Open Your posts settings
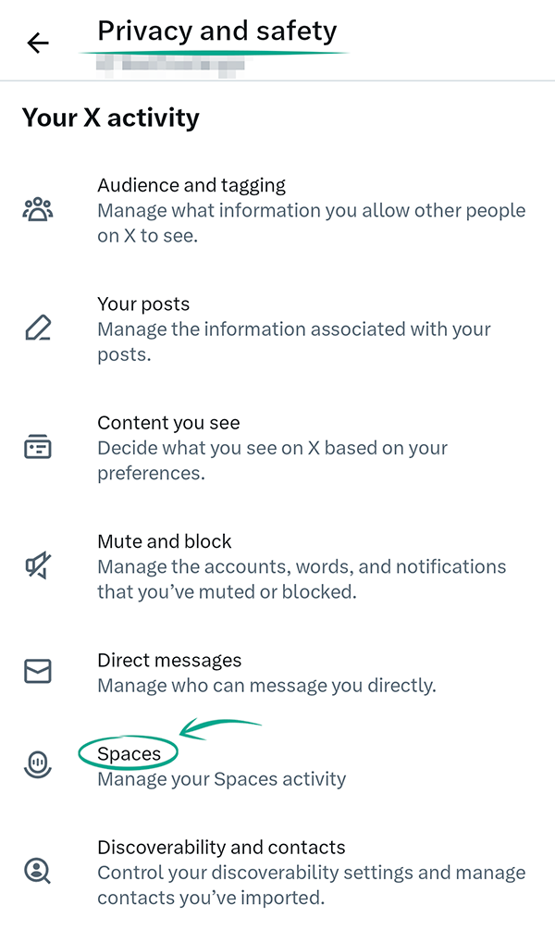The width and height of the screenshot is (555, 930). pos(143,304)
